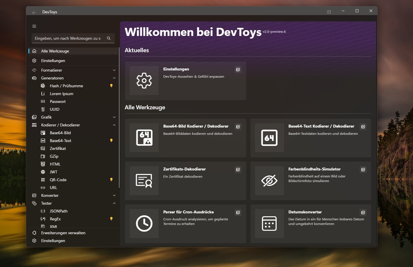The width and height of the screenshot is (413, 267).
Task: Select Kodierer / Dekodierer category
Action: [x=74, y=125]
